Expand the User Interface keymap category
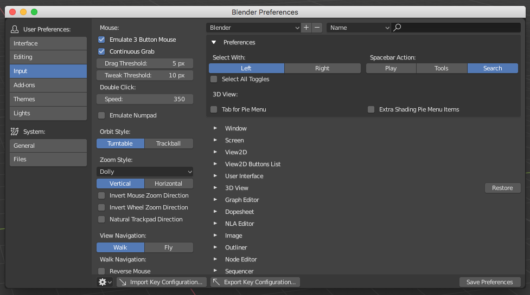 (215, 176)
